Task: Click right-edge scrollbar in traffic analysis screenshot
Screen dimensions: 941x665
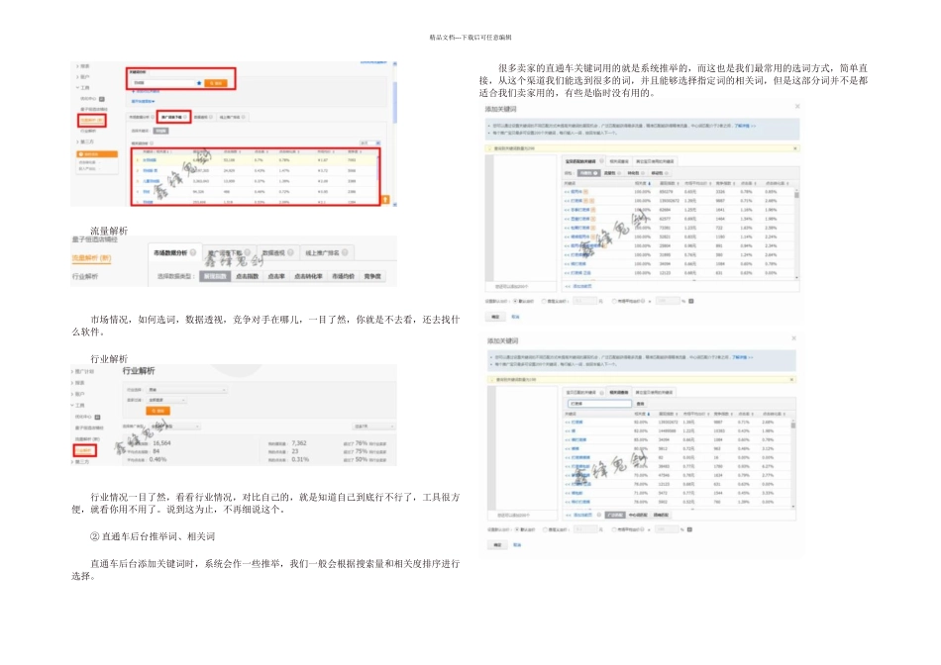Action: pyautogui.click(x=394, y=135)
